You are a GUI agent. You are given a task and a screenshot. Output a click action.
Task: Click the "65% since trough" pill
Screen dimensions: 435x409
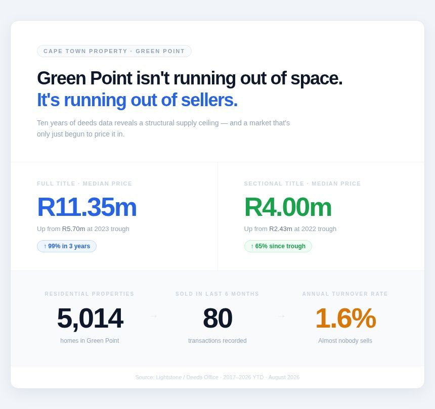pyautogui.click(x=278, y=246)
